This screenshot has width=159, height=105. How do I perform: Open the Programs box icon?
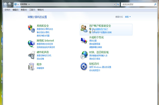point(31,66)
